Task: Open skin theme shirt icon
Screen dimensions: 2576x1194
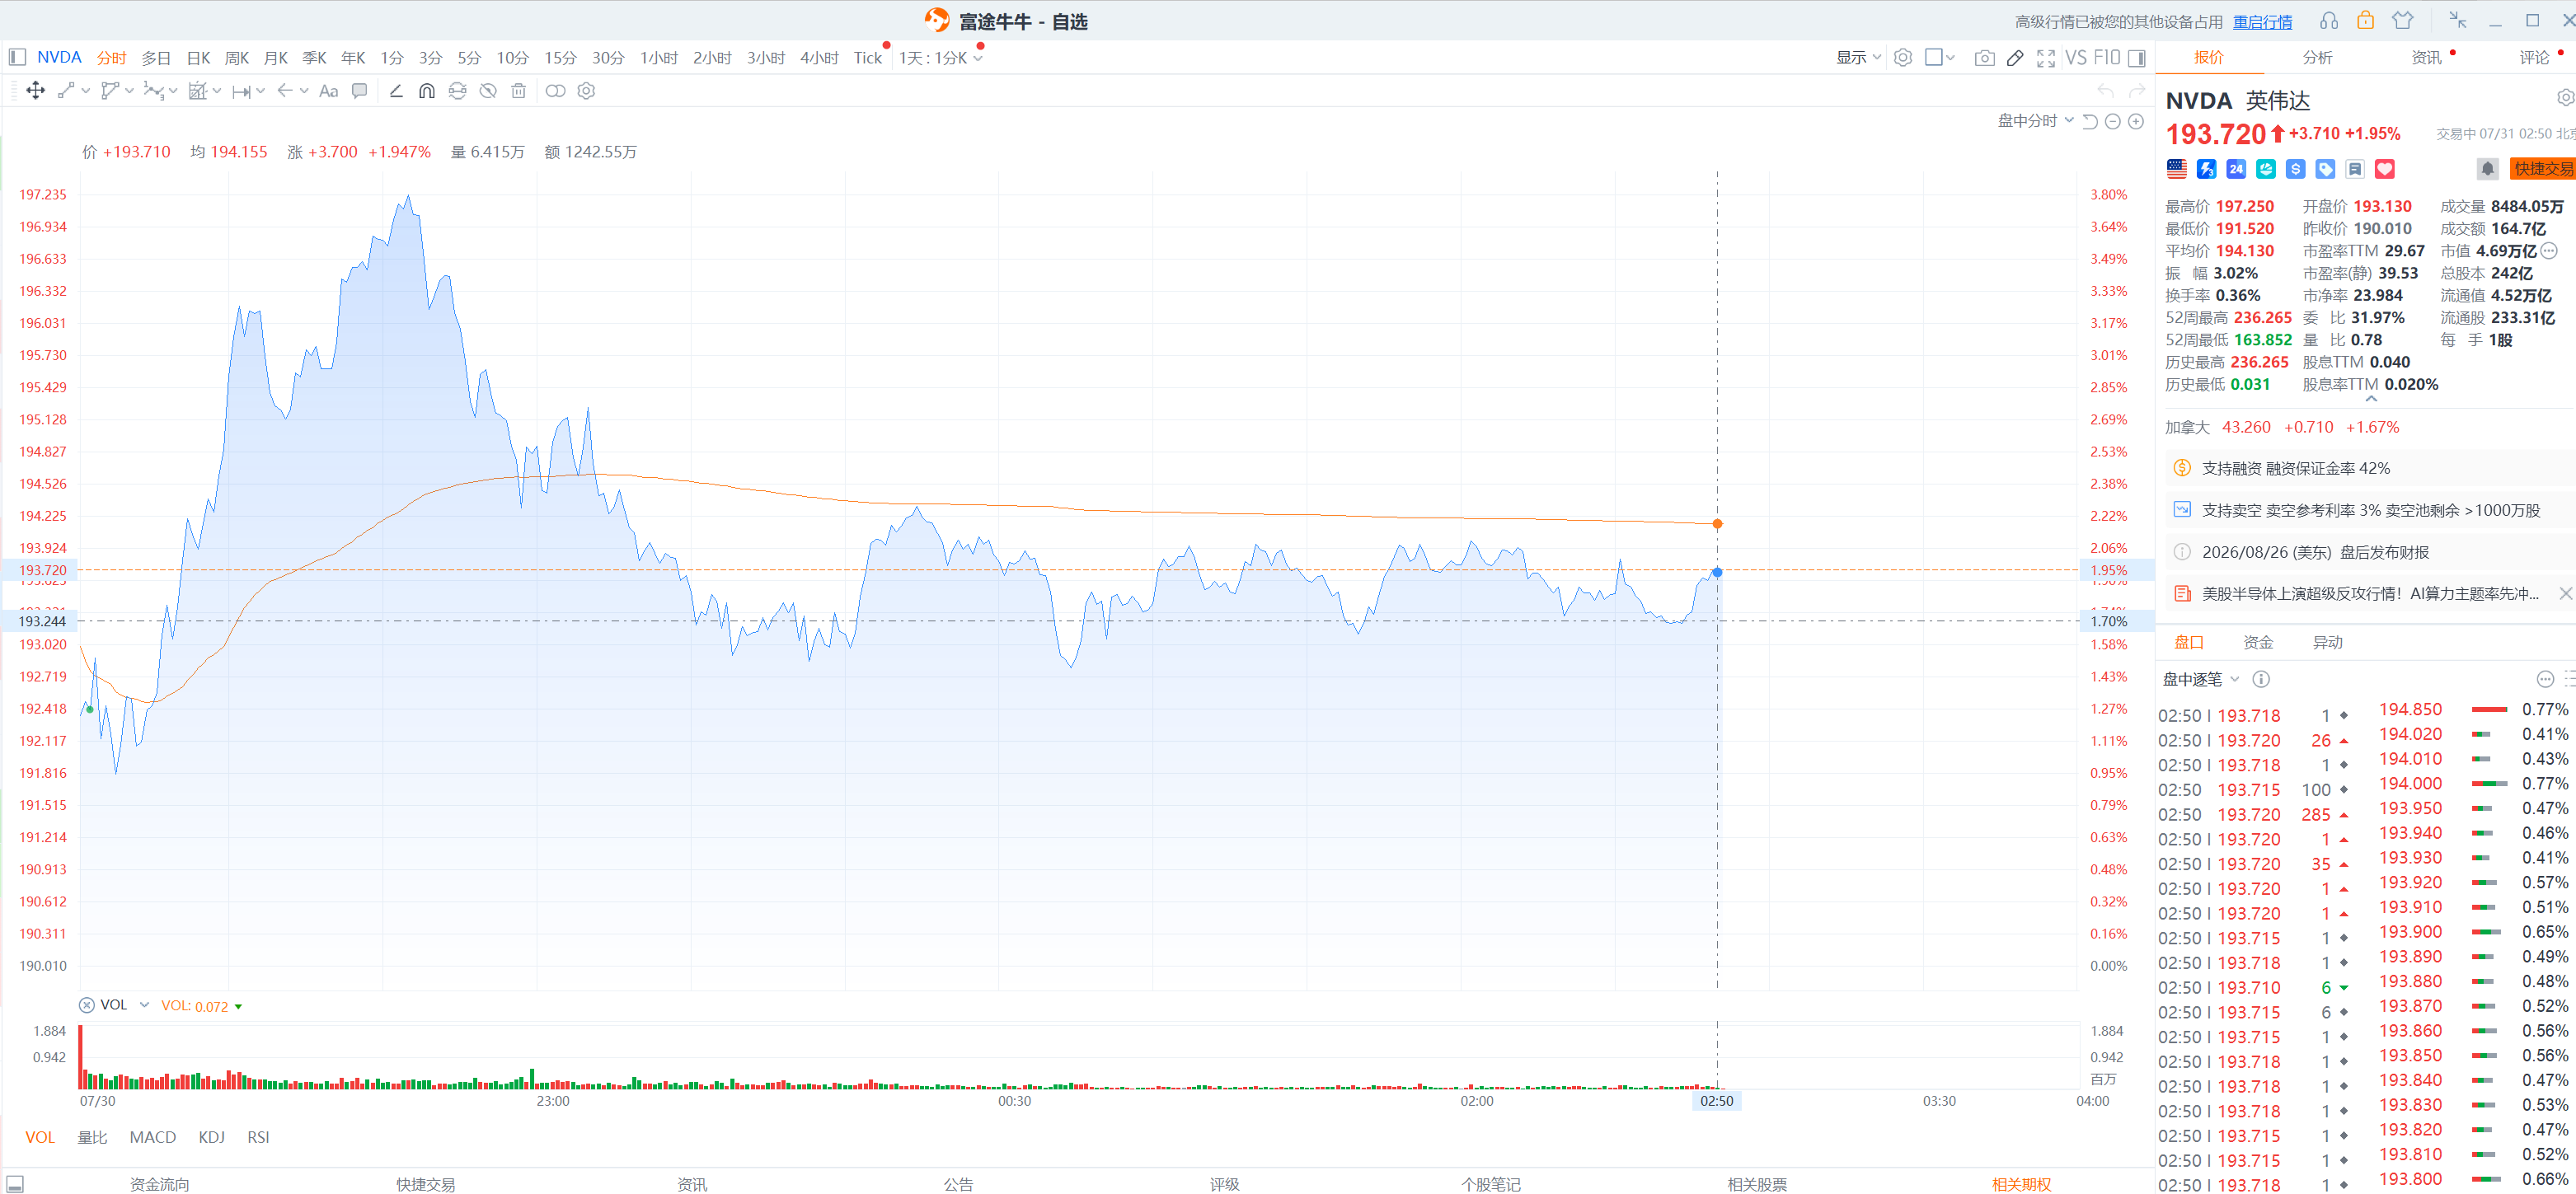Action: tap(2403, 20)
